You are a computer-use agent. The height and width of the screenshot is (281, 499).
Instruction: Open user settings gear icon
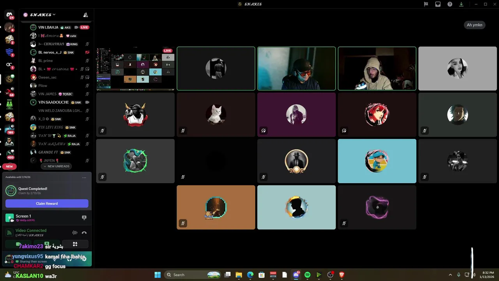coord(84,259)
